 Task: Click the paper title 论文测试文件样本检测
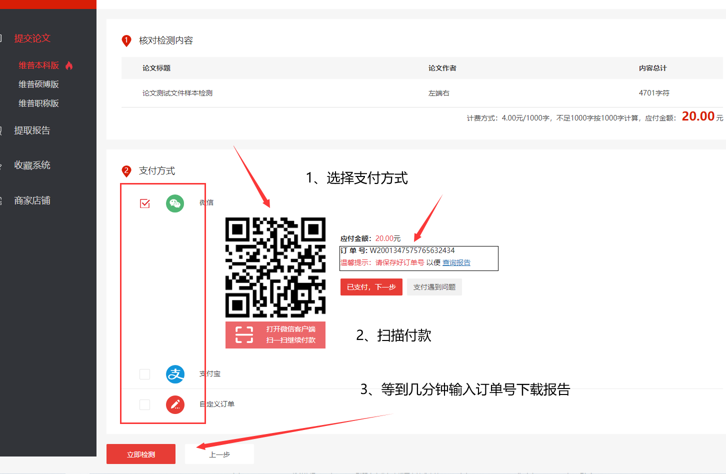pyautogui.click(x=177, y=93)
